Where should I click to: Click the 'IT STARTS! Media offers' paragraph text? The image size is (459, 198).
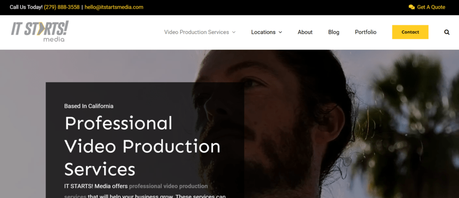point(96,186)
